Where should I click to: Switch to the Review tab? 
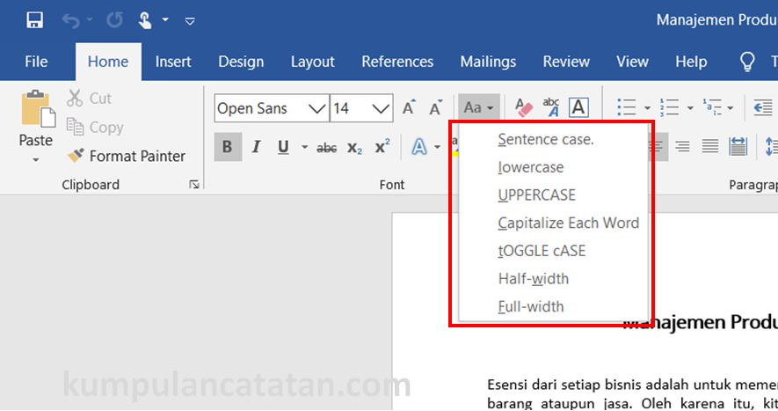[x=566, y=62]
